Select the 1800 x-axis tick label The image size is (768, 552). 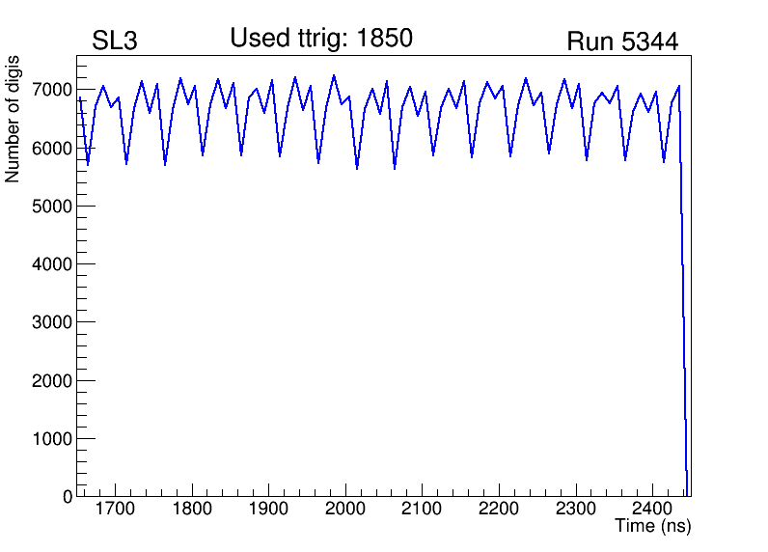(193, 509)
